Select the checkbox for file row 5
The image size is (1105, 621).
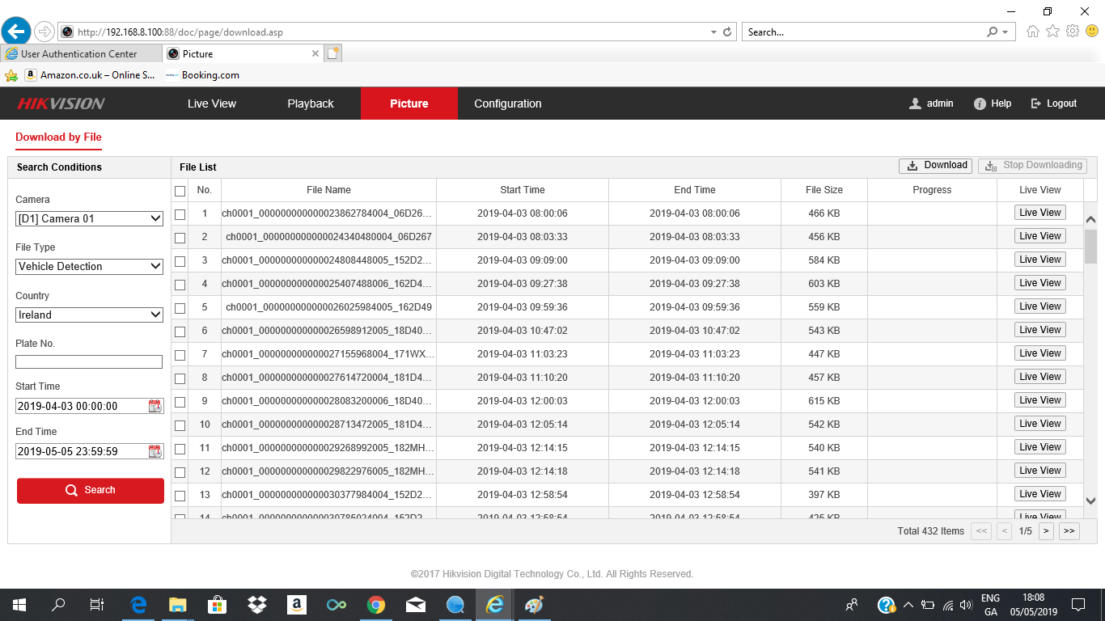pos(180,308)
